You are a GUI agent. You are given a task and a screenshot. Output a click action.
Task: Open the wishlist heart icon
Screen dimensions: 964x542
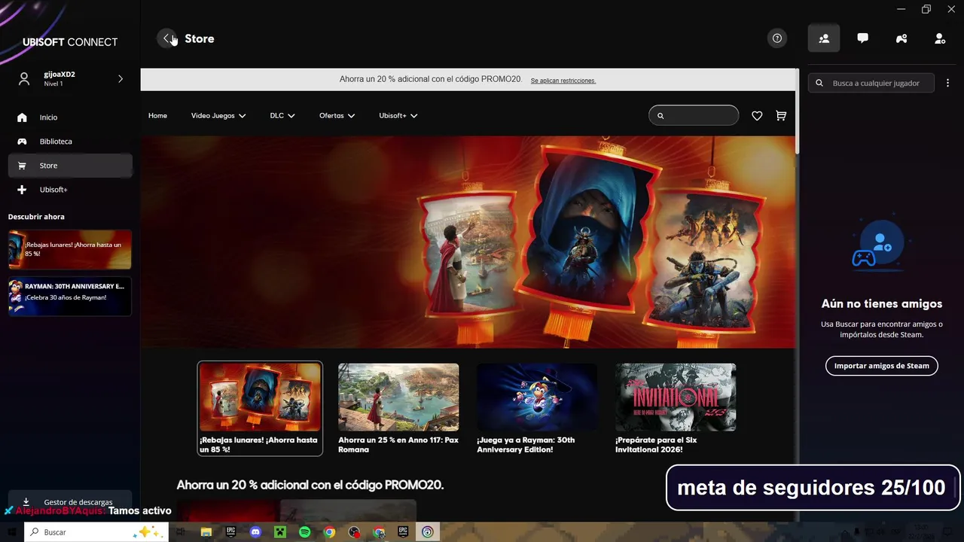click(x=757, y=116)
